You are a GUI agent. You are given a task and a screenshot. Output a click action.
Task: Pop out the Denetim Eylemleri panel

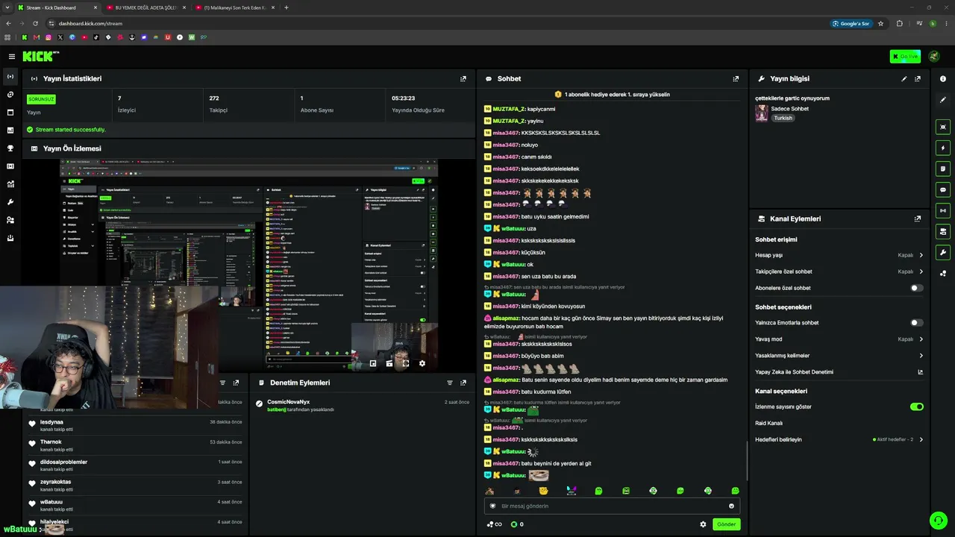click(x=463, y=383)
